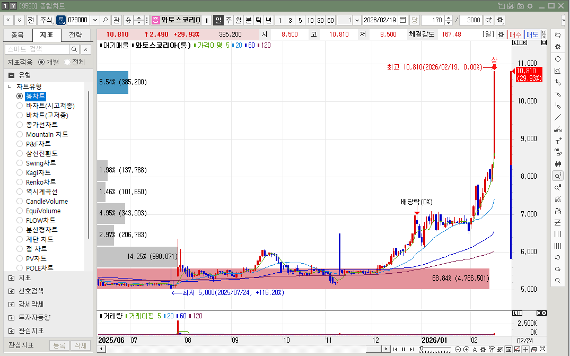Click the 30-minute interval button
The image size is (570, 356).
click(x=320, y=20)
